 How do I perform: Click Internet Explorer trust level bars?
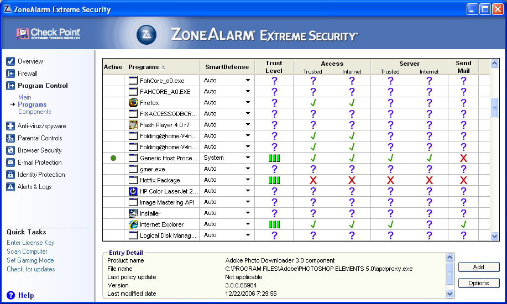coord(274,224)
